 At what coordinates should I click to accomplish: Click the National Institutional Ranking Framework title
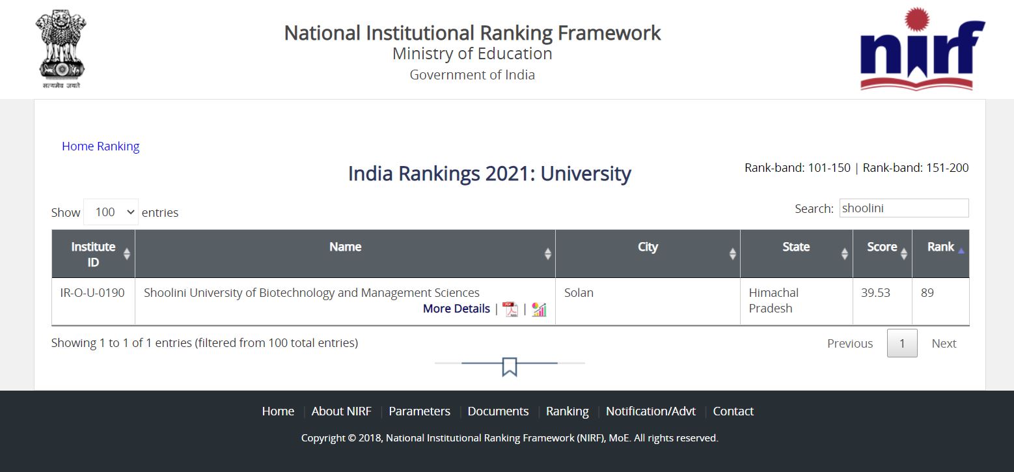point(473,33)
